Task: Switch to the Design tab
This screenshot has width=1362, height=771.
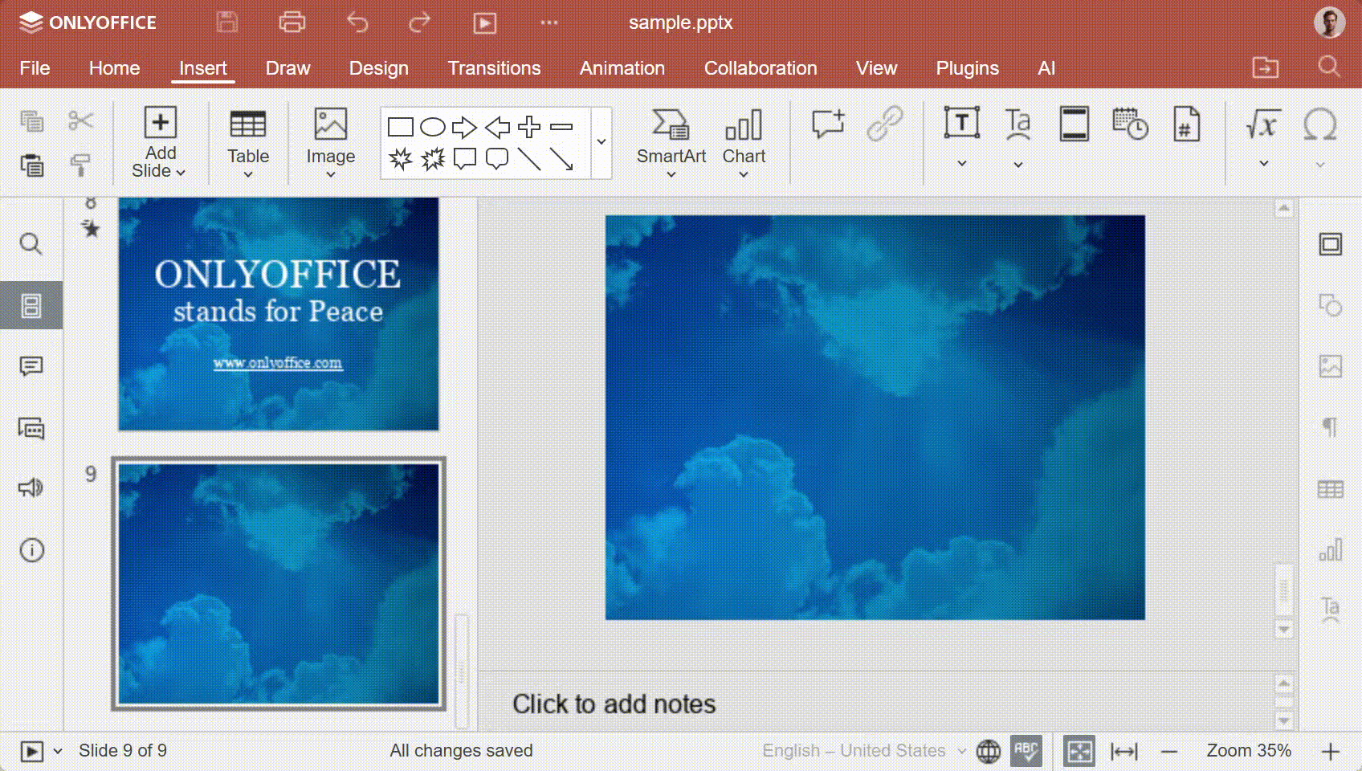Action: (378, 68)
